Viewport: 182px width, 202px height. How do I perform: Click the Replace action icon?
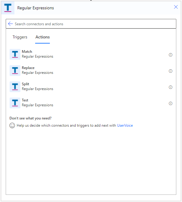[15, 71]
